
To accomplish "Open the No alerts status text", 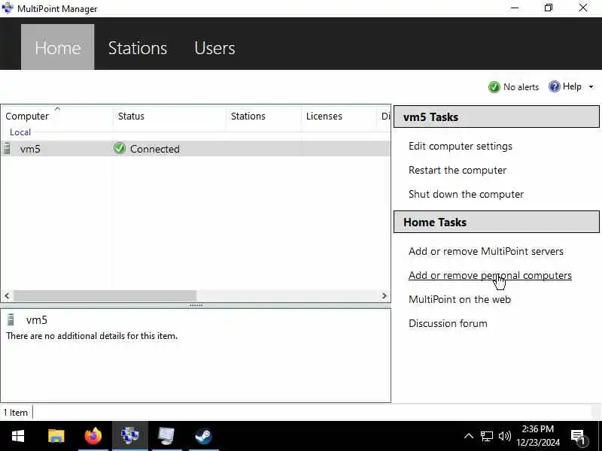I will coord(521,87).
